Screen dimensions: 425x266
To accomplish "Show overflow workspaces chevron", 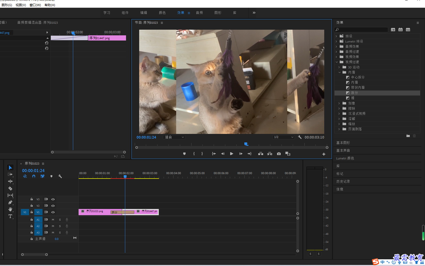I will click(x=254, y=13).
